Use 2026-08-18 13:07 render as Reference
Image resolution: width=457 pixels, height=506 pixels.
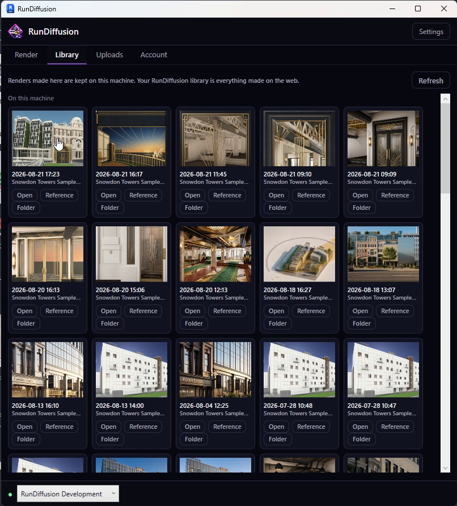point(395,311)
